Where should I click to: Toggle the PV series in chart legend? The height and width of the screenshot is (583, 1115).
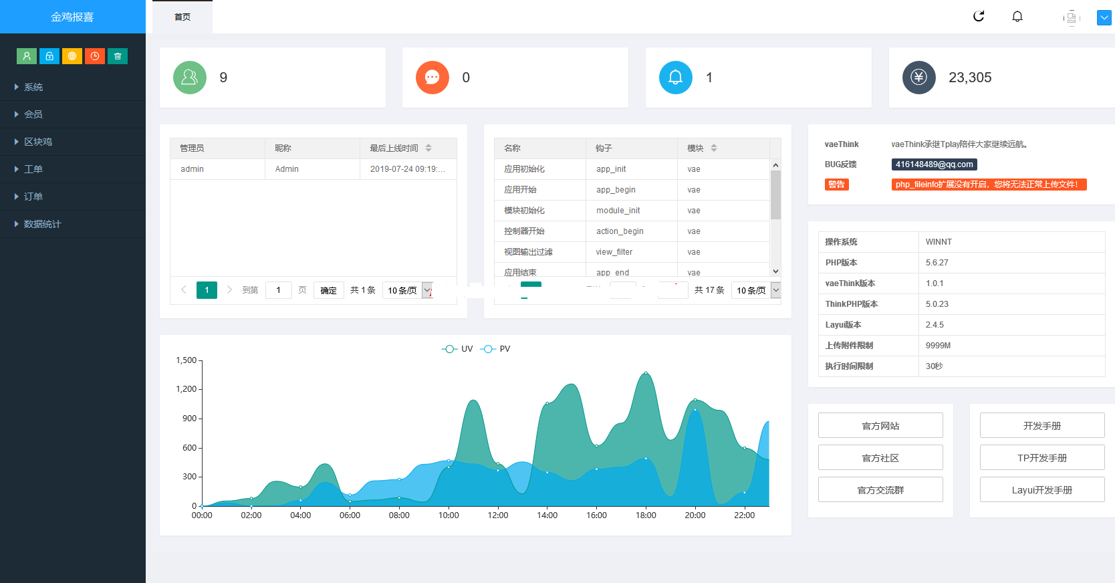[x=495, y=349]
